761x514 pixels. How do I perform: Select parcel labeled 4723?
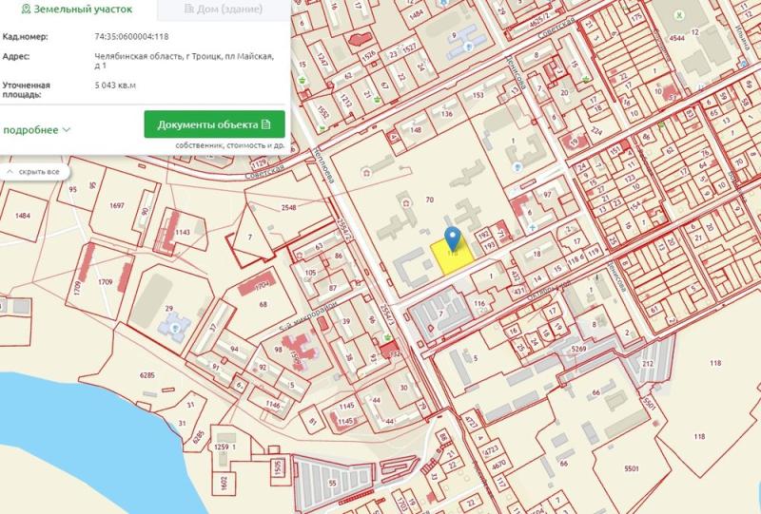pyautogui.click(x=491, y=450)
